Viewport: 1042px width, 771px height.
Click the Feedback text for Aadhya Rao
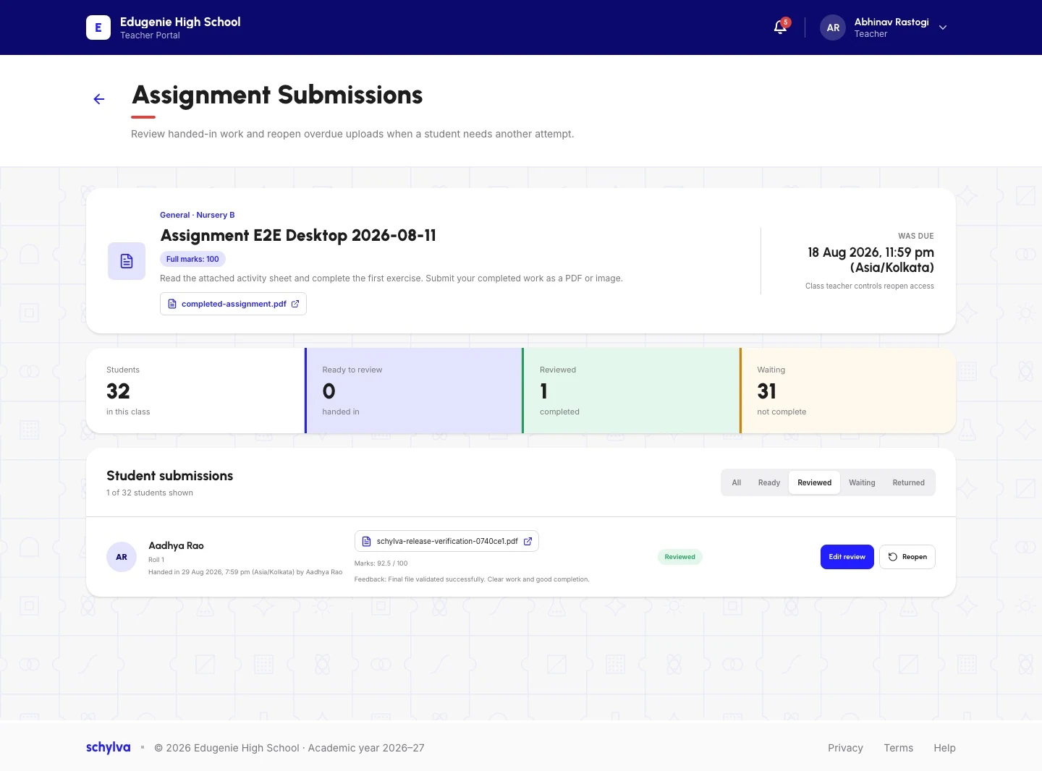[472, 579]
